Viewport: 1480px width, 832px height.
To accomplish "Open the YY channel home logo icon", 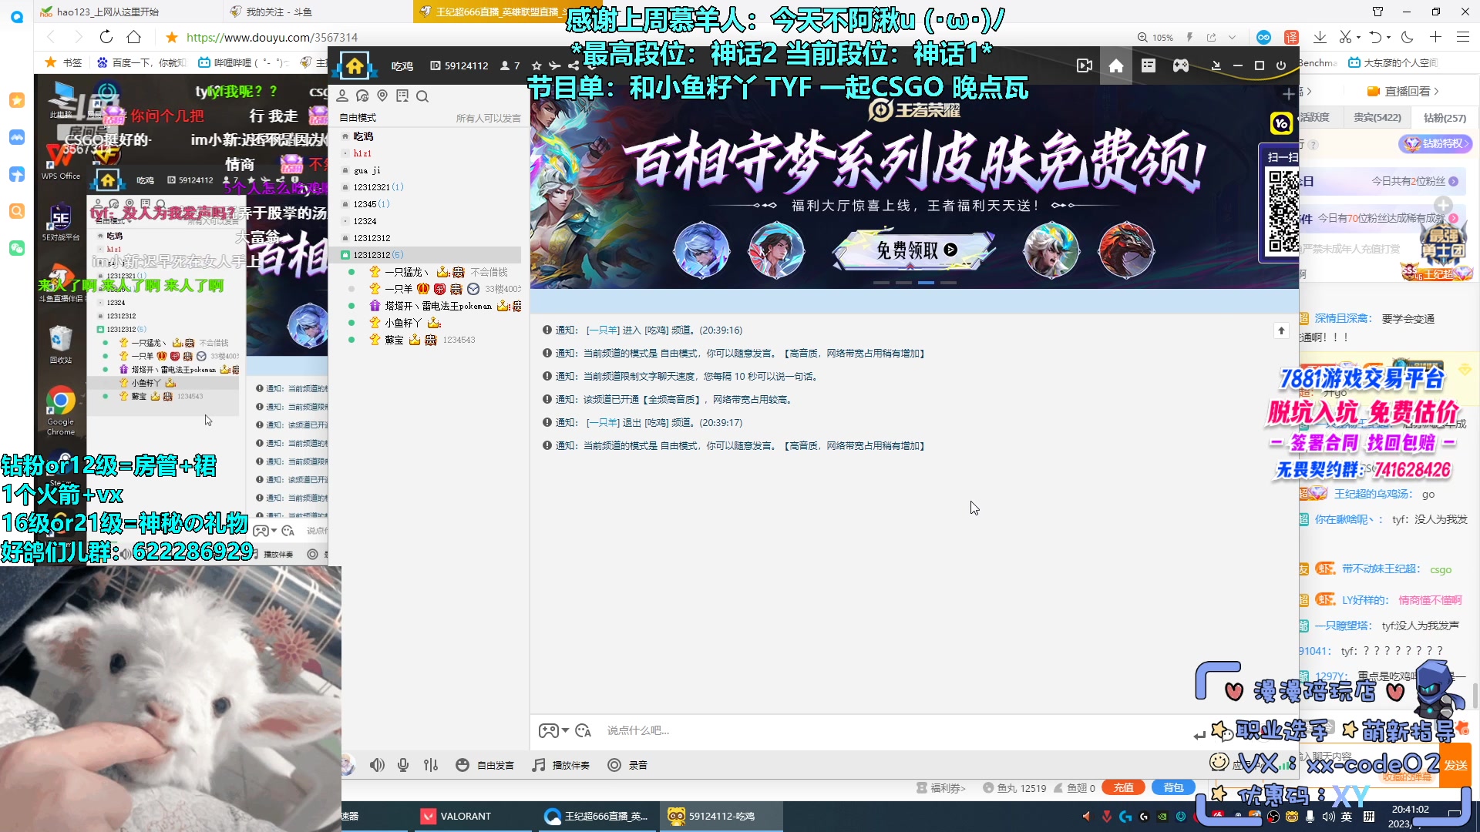I will [355, 66].
